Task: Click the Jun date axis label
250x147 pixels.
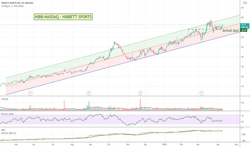Action: point(34,145)
